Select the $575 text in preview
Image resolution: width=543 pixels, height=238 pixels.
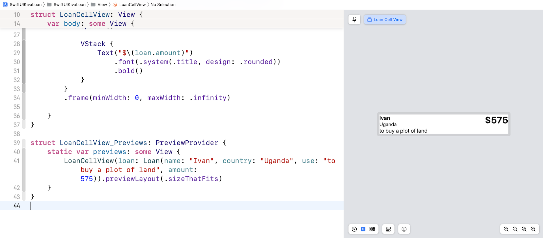(x=496, y=120)
